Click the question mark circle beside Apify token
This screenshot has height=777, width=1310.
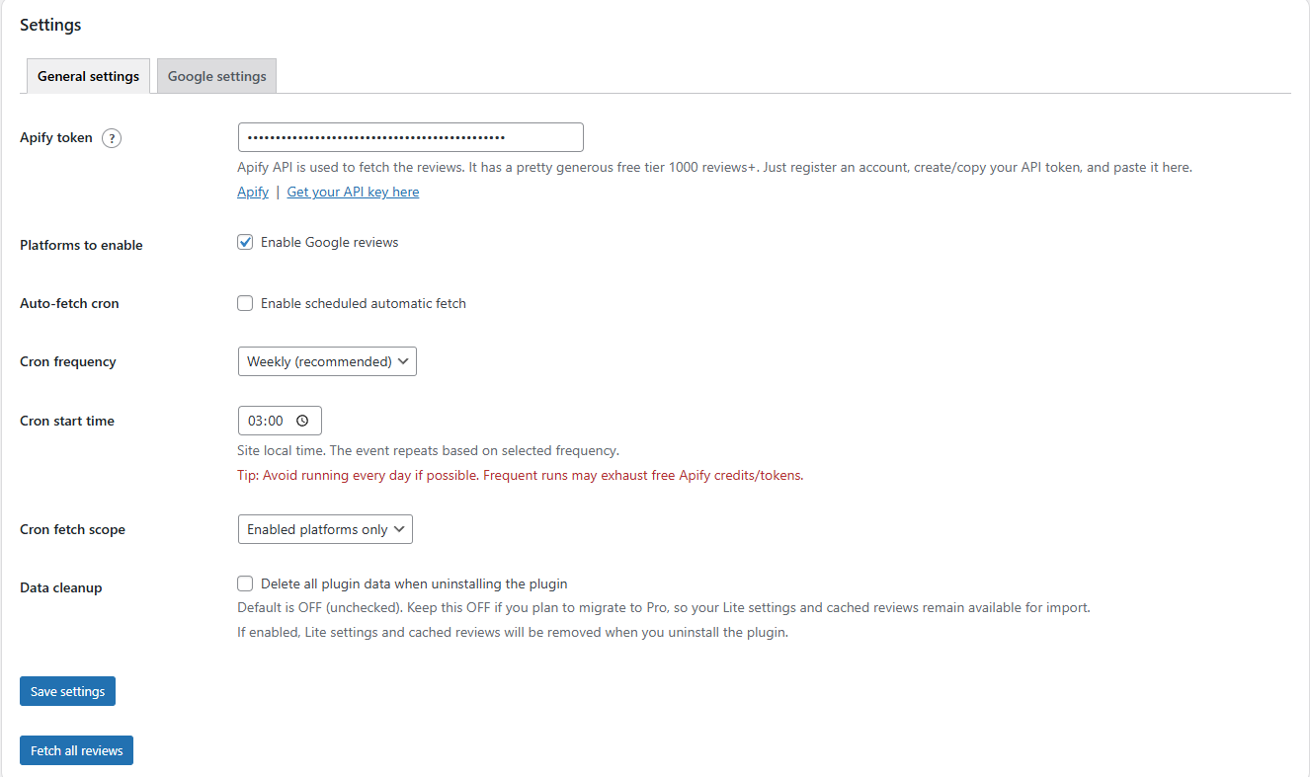(112, 137)
